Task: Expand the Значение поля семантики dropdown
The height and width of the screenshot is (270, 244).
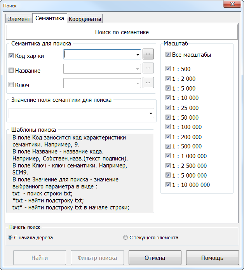Action: click(150, 113)
